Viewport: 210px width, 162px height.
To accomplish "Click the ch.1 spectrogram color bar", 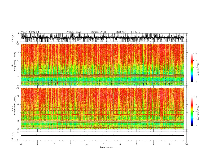I will pos(192,68).
